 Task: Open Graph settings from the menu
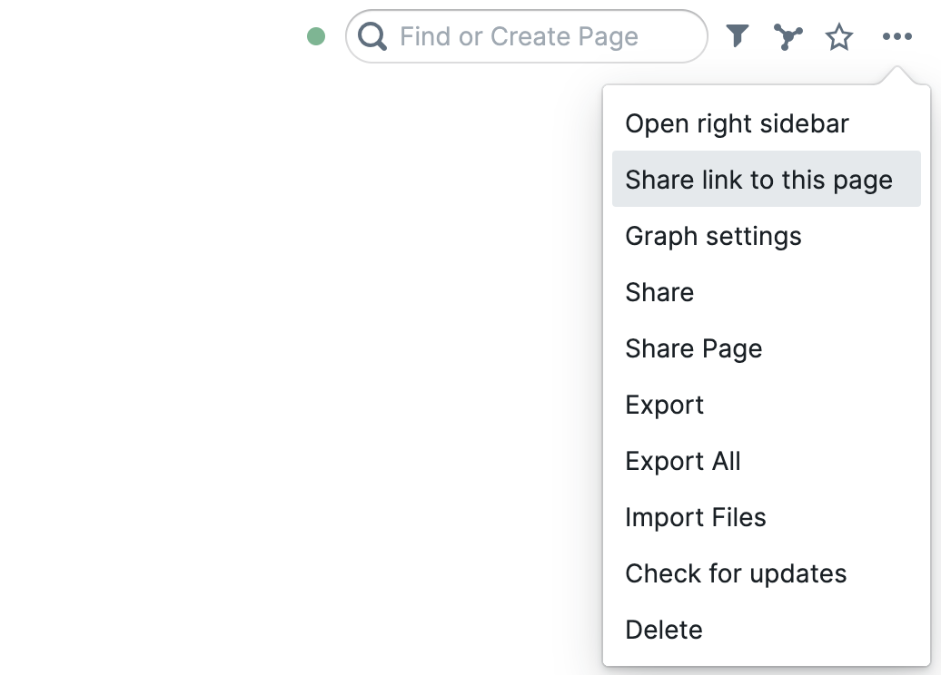click(713, 236)
